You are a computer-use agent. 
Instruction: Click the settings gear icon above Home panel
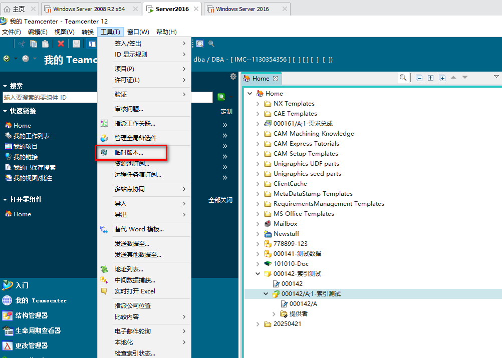[x=233, y=77]
